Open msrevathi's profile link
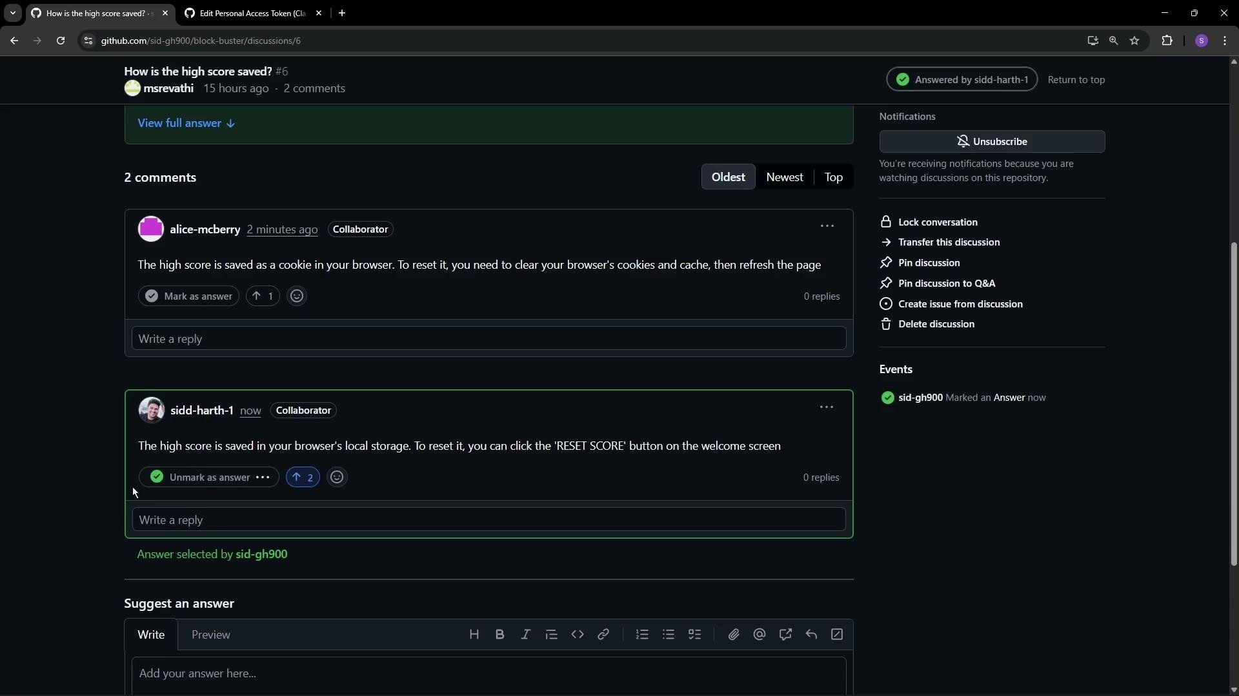Screen dimensions: 1239x696 (168, 88)
